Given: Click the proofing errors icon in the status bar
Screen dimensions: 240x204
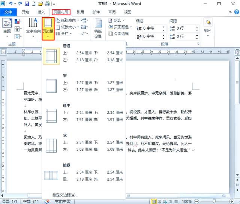Looking at the screenshot, I should click(47, 201).
